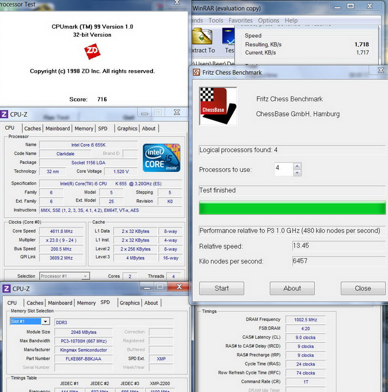Switch to Caches tab in lower CPU-Z
Image resolution: width=388 pixels, height=392 pixels.
tap(35, 302)
